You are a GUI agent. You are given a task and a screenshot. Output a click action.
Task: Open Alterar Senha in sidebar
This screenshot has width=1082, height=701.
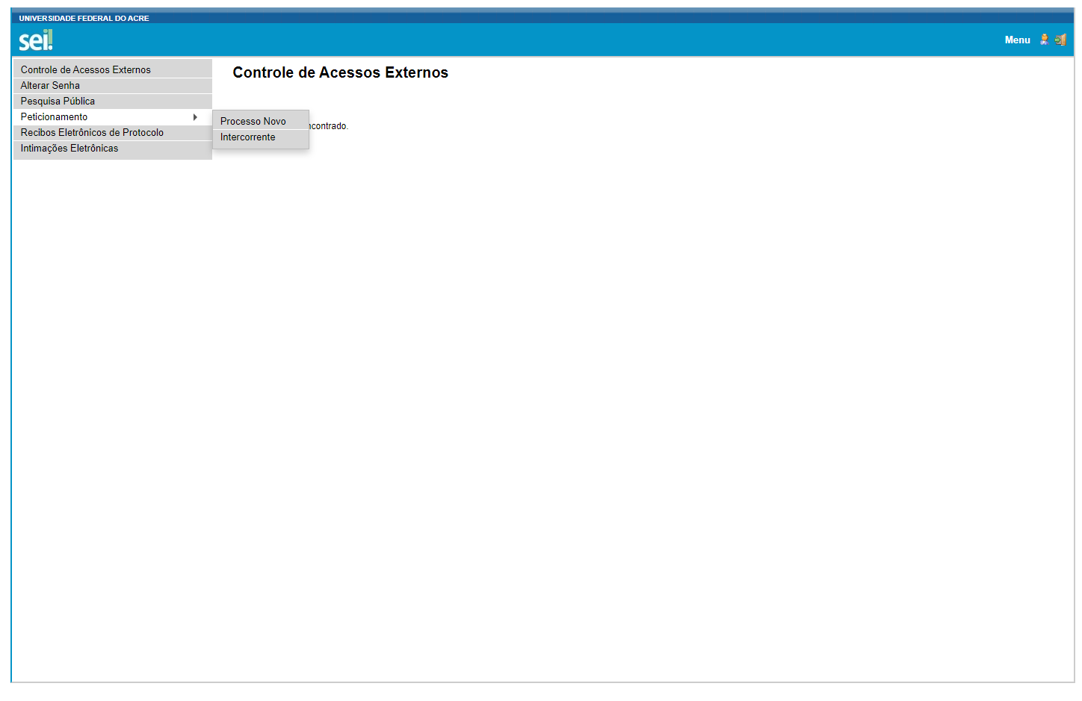(50, 86)
